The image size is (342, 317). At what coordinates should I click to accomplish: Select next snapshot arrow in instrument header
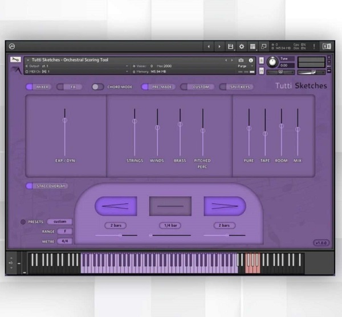232,60
